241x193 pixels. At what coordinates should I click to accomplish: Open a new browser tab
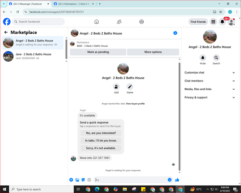click(x=100, y=4)
